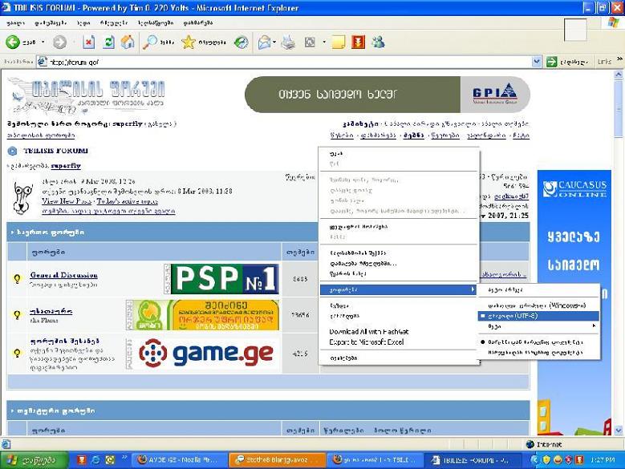This screenshot has height=469, width=625.
Task: Click the auto-select entry atop encoding submenu
Action: click(x=538, y=290)
